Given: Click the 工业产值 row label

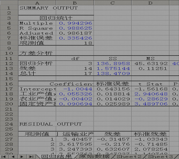Looking at the screenshot, I should pos(38,94).
